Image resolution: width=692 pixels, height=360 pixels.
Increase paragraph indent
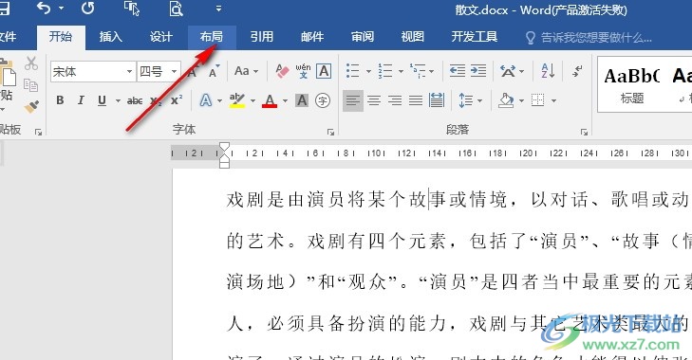click(x=478, y=70)
